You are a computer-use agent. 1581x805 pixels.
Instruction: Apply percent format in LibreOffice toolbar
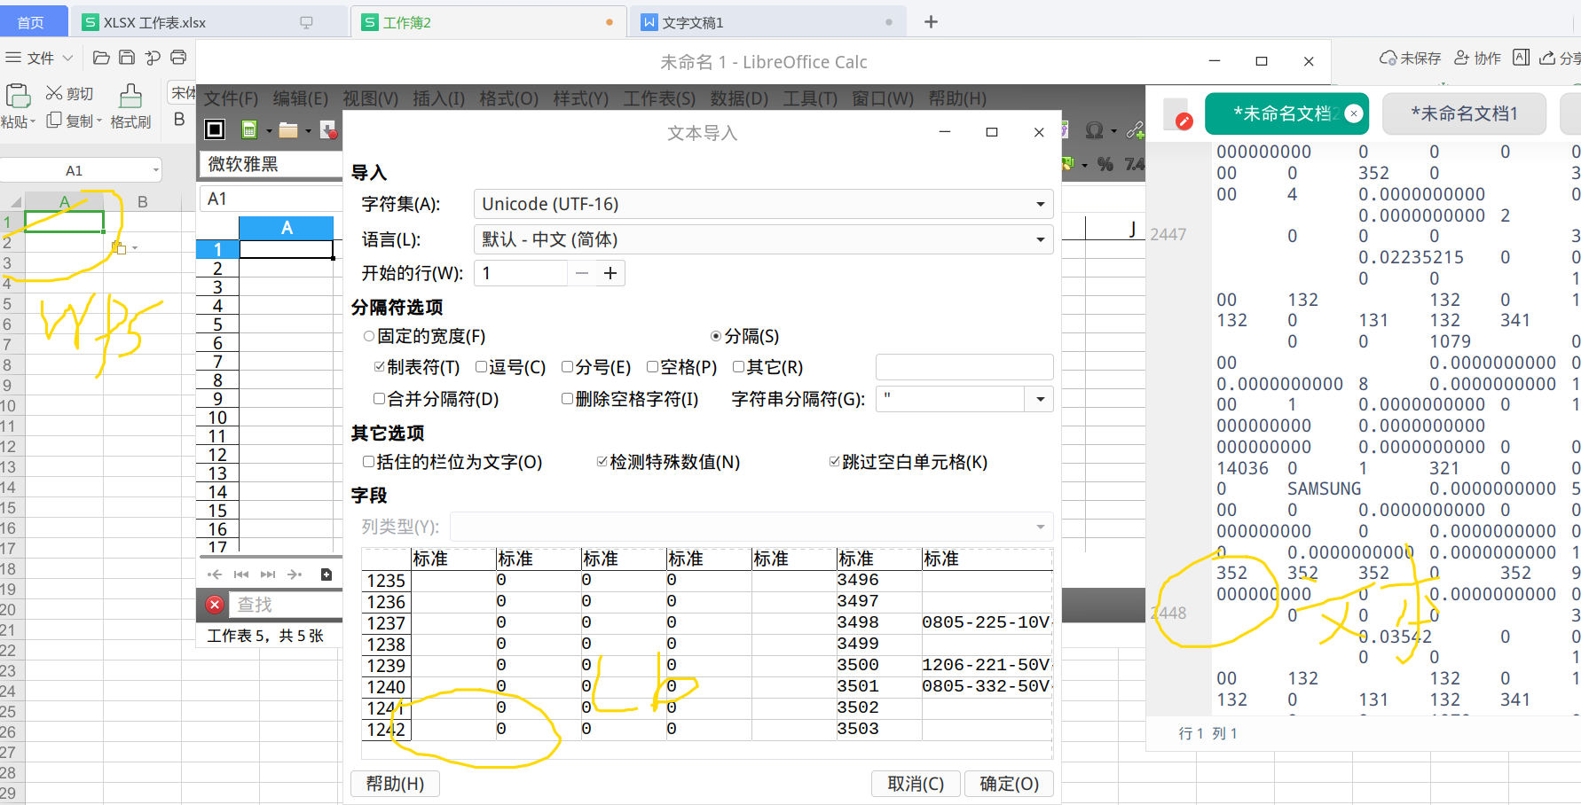coord(1105,164)
